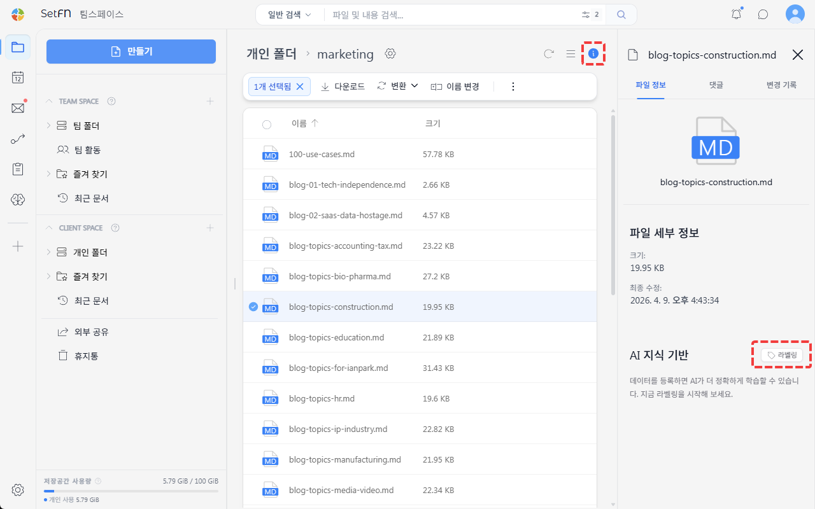Open 일반 검색 search type dropdown

[290, 14]
